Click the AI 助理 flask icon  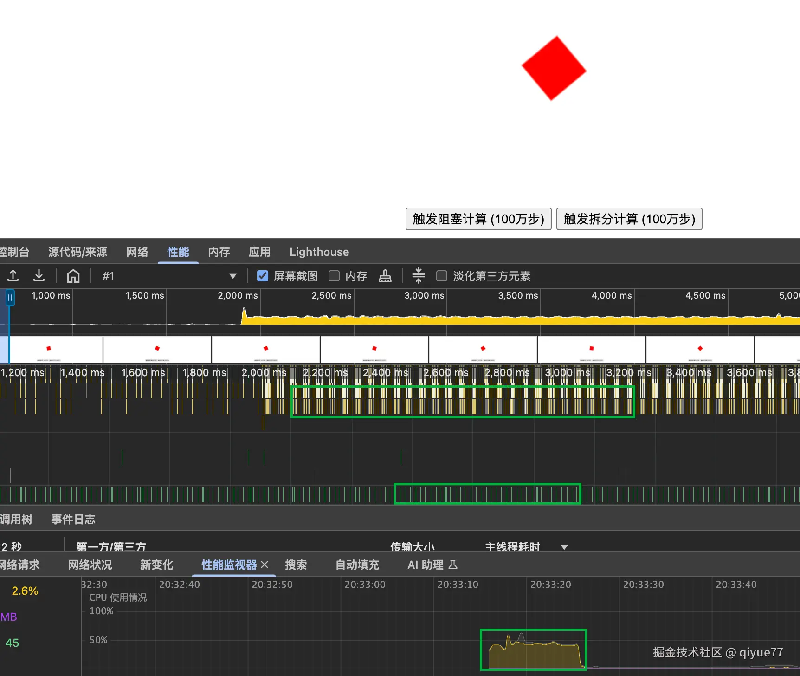[453, 565]
